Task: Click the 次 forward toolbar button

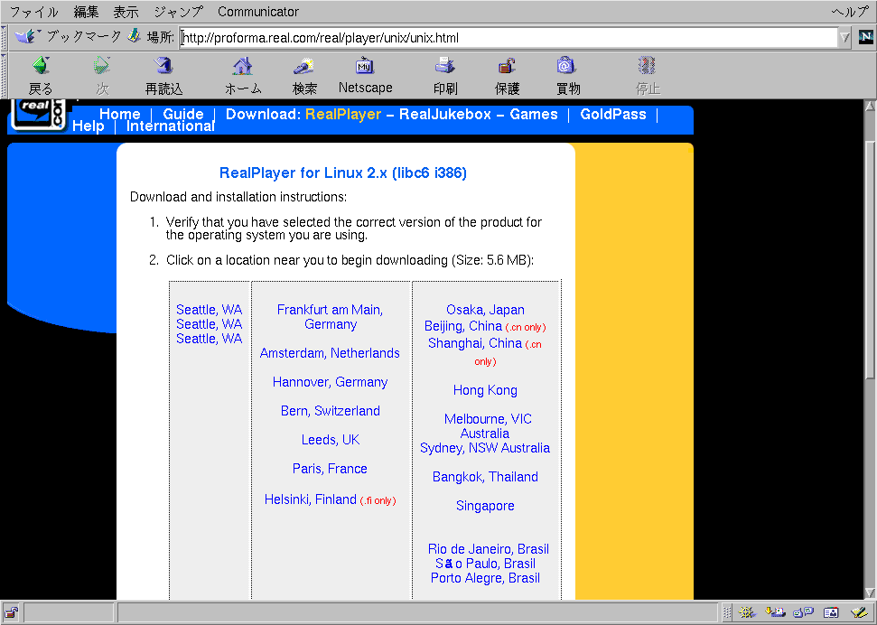Action: point(102,76)
